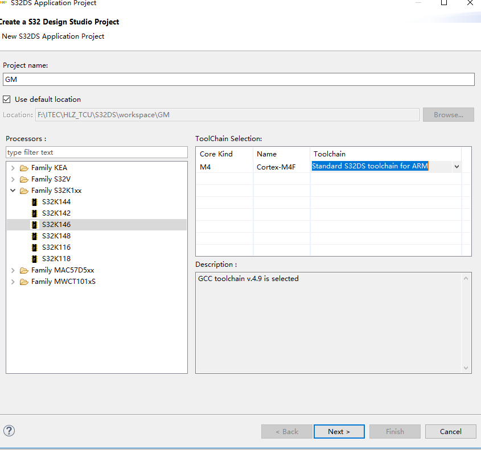Click the Standard S32DS toolchain for ARM value
This screenshot has width=481, height=450.
point(369,166)
